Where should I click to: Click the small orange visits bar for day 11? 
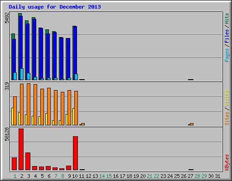tap(83, 124)
